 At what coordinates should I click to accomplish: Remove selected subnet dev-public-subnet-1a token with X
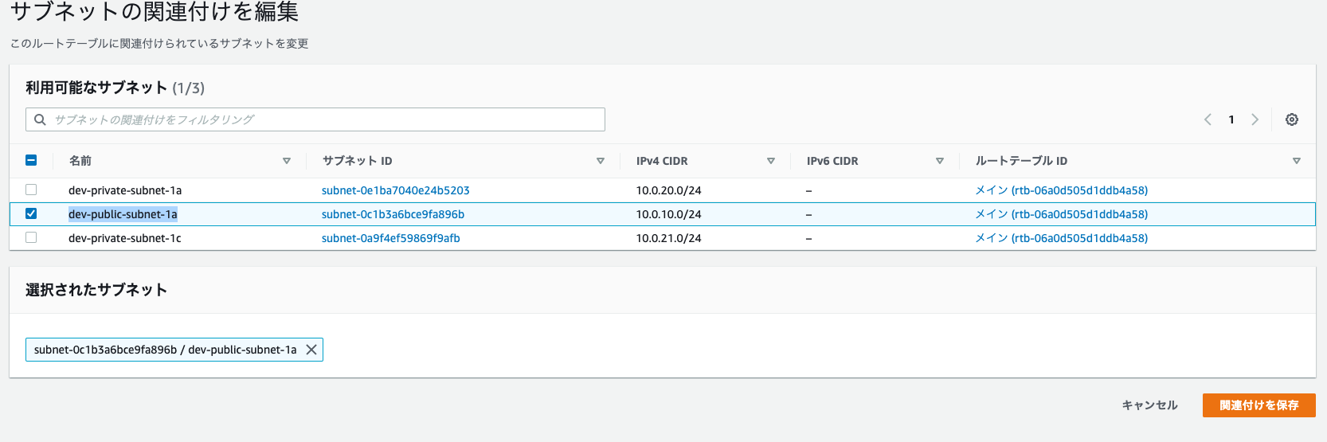coord(311,350)
